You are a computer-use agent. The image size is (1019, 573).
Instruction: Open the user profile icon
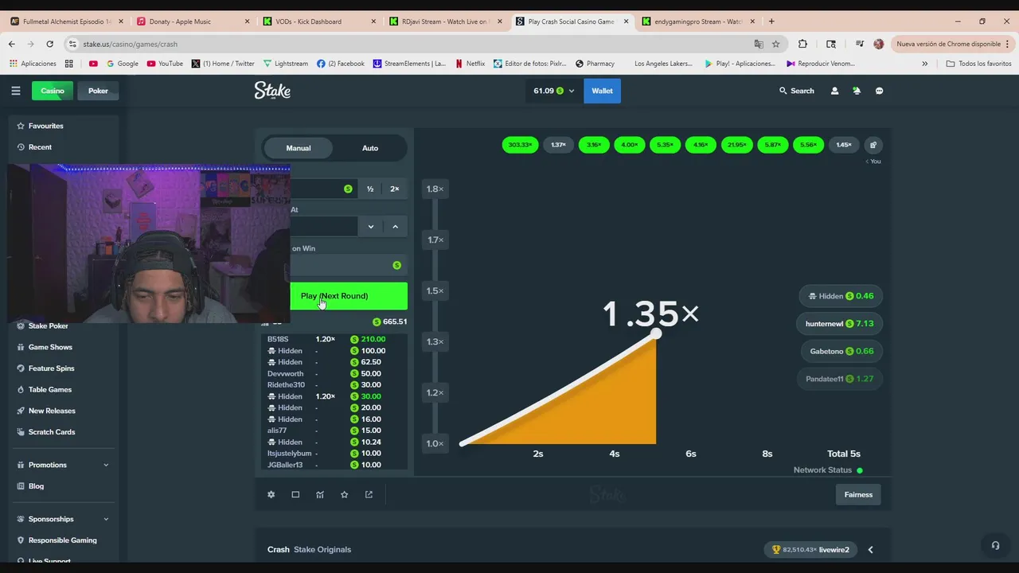(x=834, y=91)
